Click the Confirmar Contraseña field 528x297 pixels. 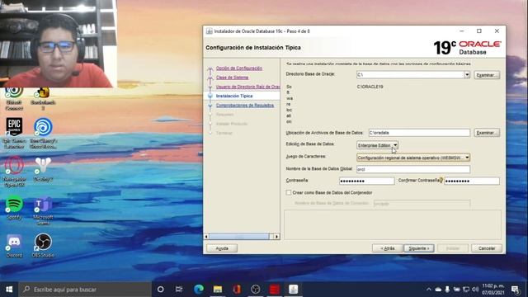pos(472,181)
